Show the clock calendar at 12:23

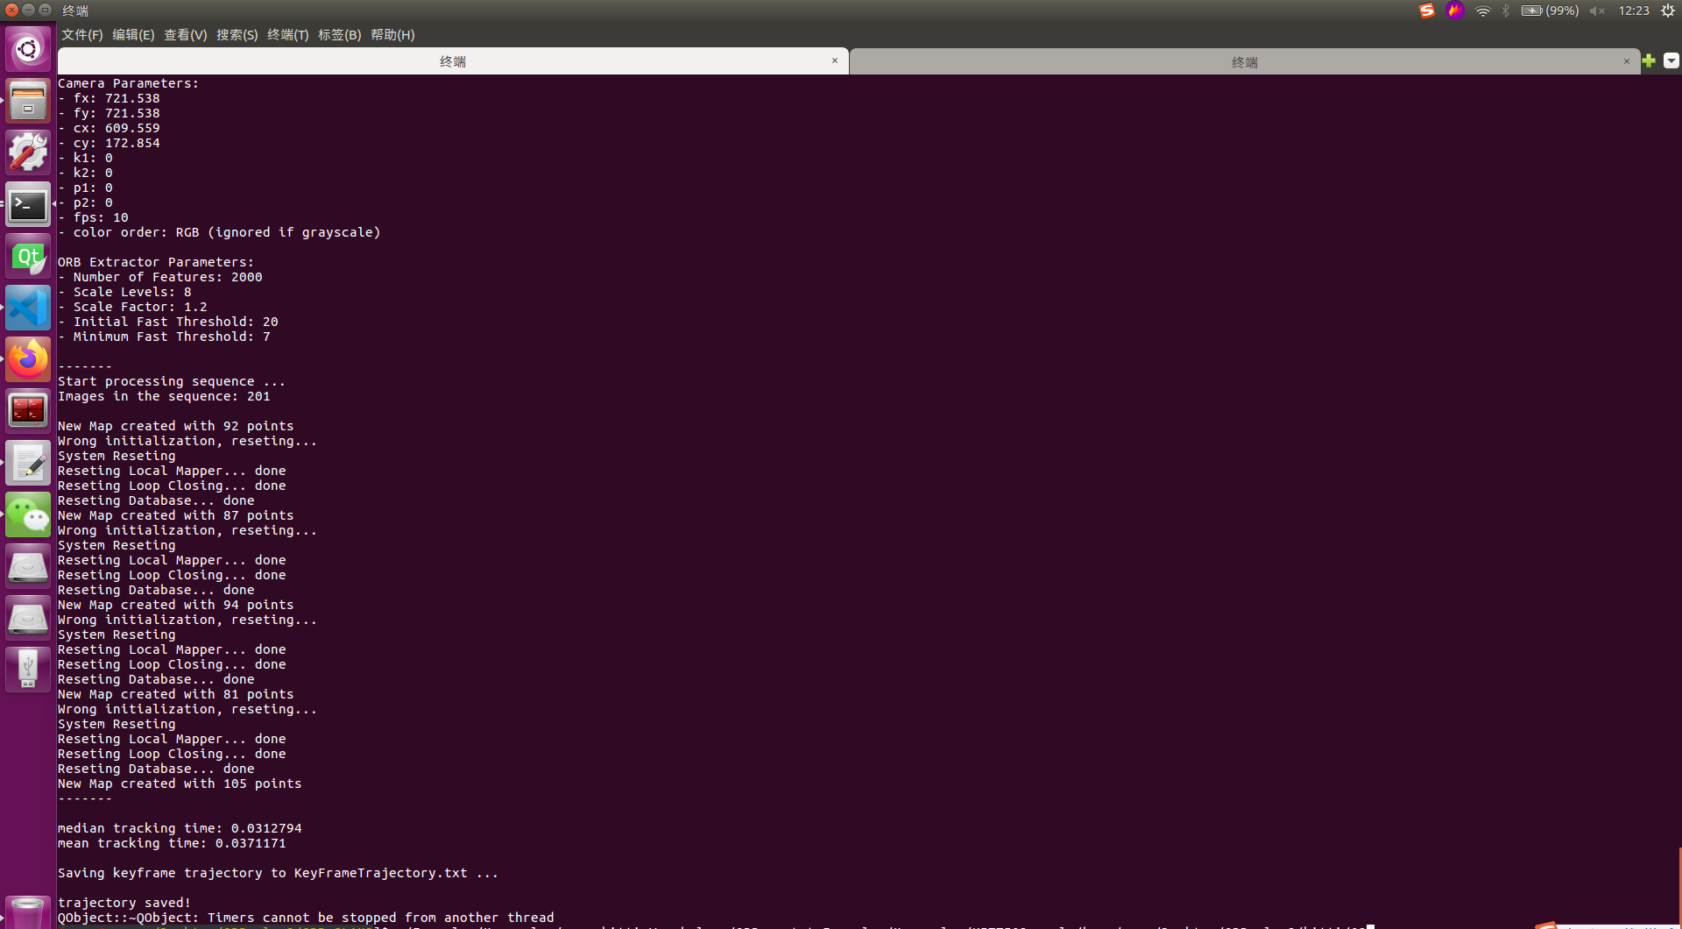1634,11
